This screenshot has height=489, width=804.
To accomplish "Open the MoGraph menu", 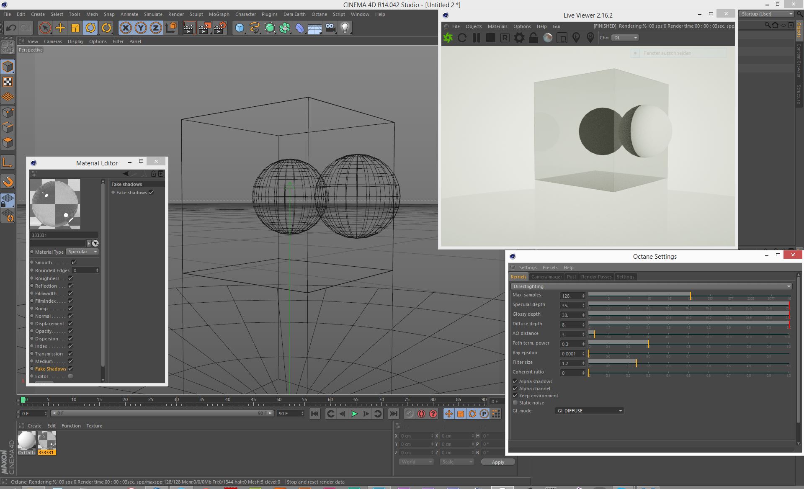I will (219, 14).
